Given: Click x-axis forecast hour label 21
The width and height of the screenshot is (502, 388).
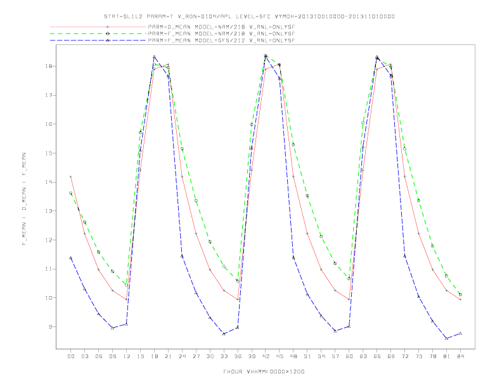Looking at the screenshot, I should pos(168,356).
